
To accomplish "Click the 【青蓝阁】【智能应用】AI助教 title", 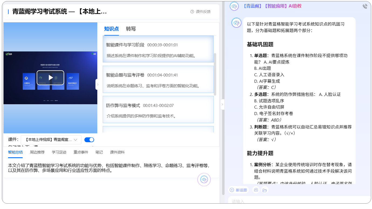I will point(272,6).
